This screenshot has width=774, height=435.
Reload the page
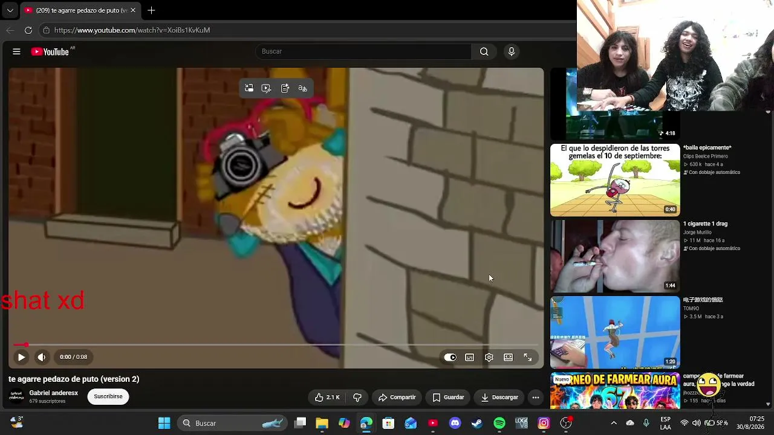click(x=28, y=30)
